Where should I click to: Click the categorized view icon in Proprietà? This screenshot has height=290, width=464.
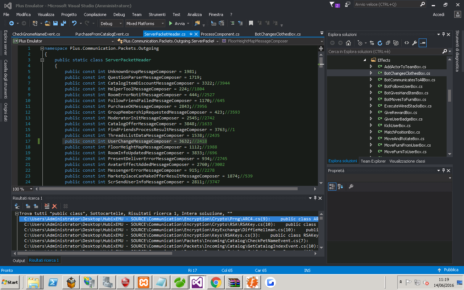coord(332,187)
